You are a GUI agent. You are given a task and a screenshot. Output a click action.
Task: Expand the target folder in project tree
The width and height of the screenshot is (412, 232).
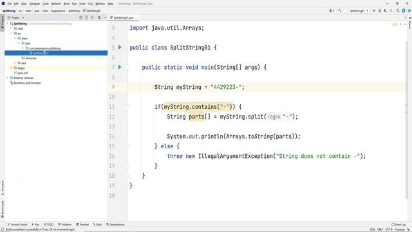12,68
